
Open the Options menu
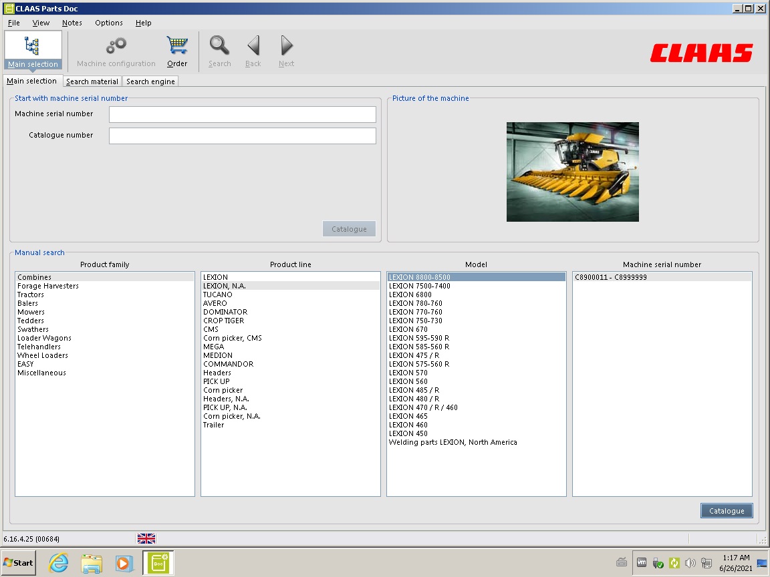pos(108,23)
